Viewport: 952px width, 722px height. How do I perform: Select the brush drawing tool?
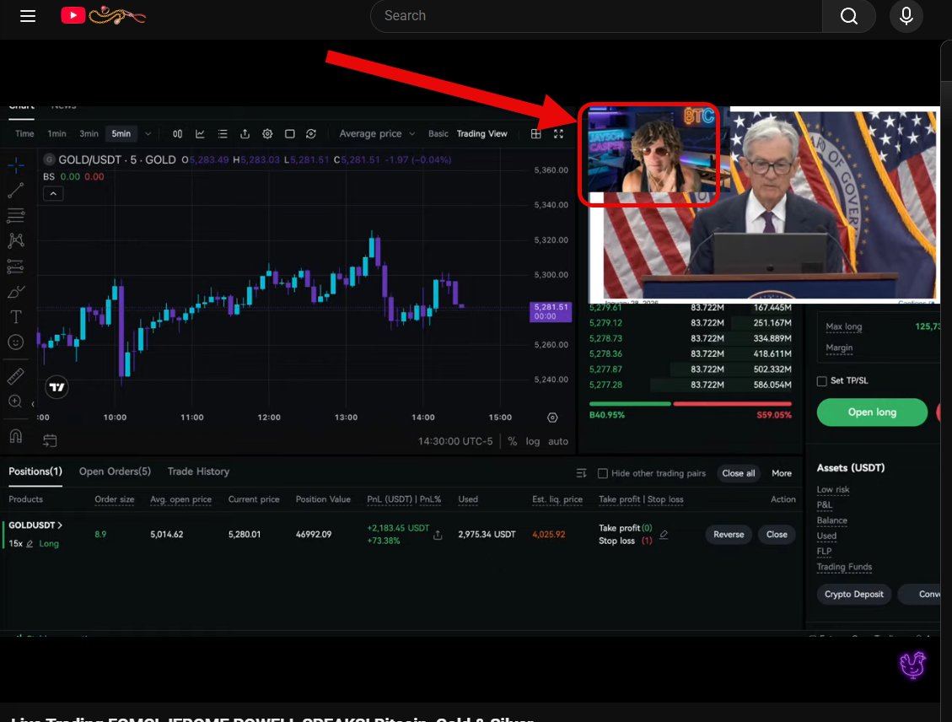pos(16,292)
